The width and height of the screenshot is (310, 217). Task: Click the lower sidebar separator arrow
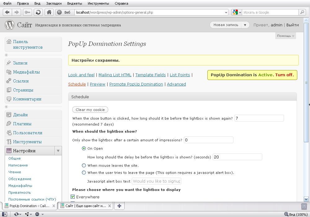click(6, 107)
